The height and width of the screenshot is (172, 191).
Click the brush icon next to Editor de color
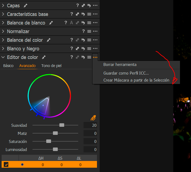[x=44, y=57]
